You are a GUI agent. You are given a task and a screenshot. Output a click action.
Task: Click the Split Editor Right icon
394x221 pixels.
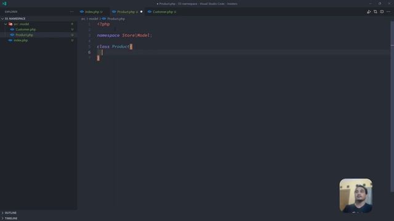click(382, 12)
